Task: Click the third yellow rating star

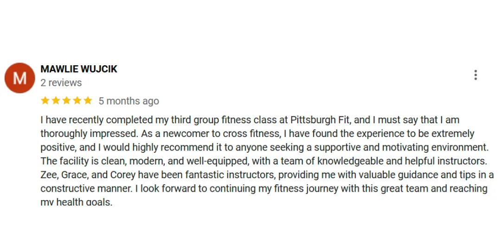Action: (66, 101)
